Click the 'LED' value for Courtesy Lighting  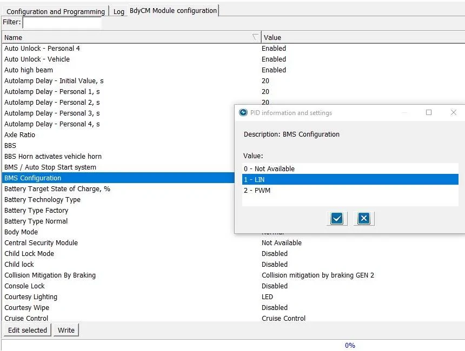coord(267,297)
